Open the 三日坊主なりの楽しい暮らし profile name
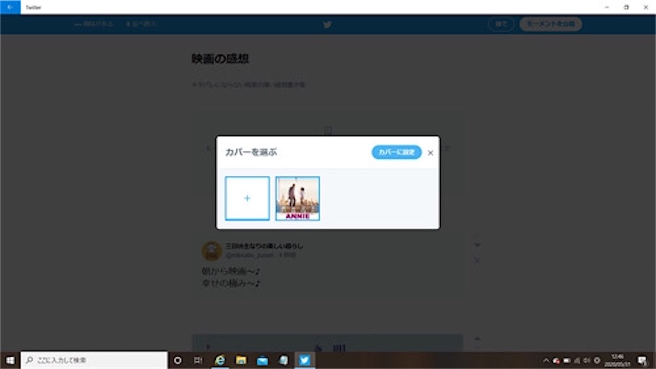Viewport: 656px width, 369px height. point(264,246)
